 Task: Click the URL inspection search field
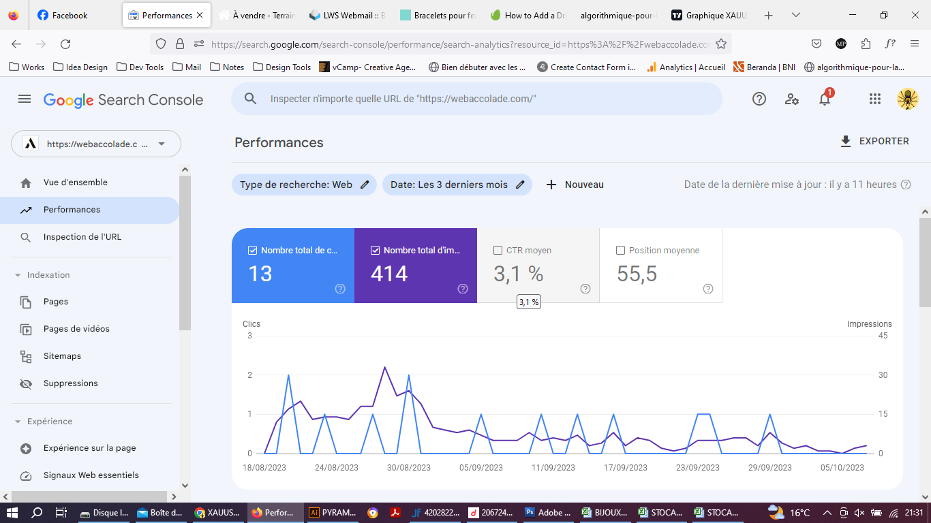[476, 99]
